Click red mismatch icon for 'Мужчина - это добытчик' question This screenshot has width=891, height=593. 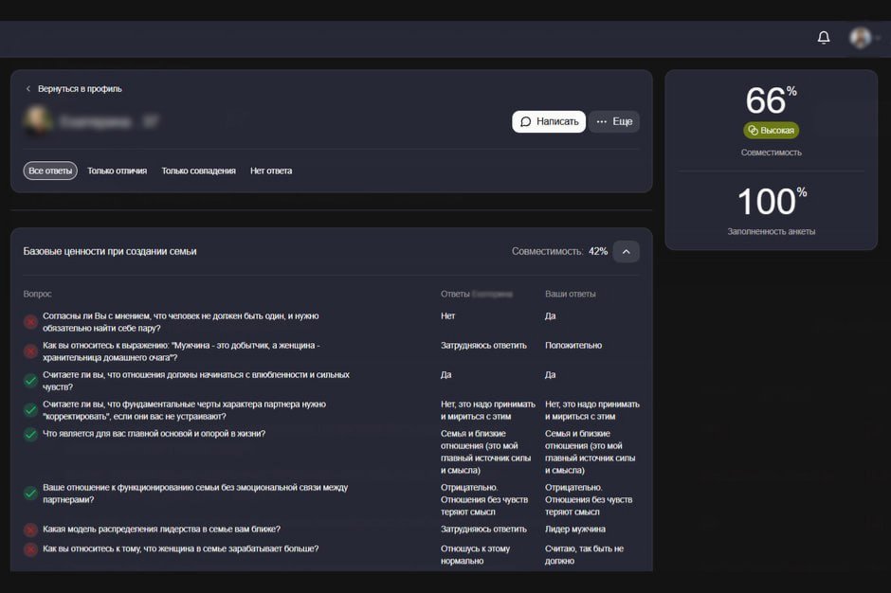pyautogui.click(x=30, y=351)
